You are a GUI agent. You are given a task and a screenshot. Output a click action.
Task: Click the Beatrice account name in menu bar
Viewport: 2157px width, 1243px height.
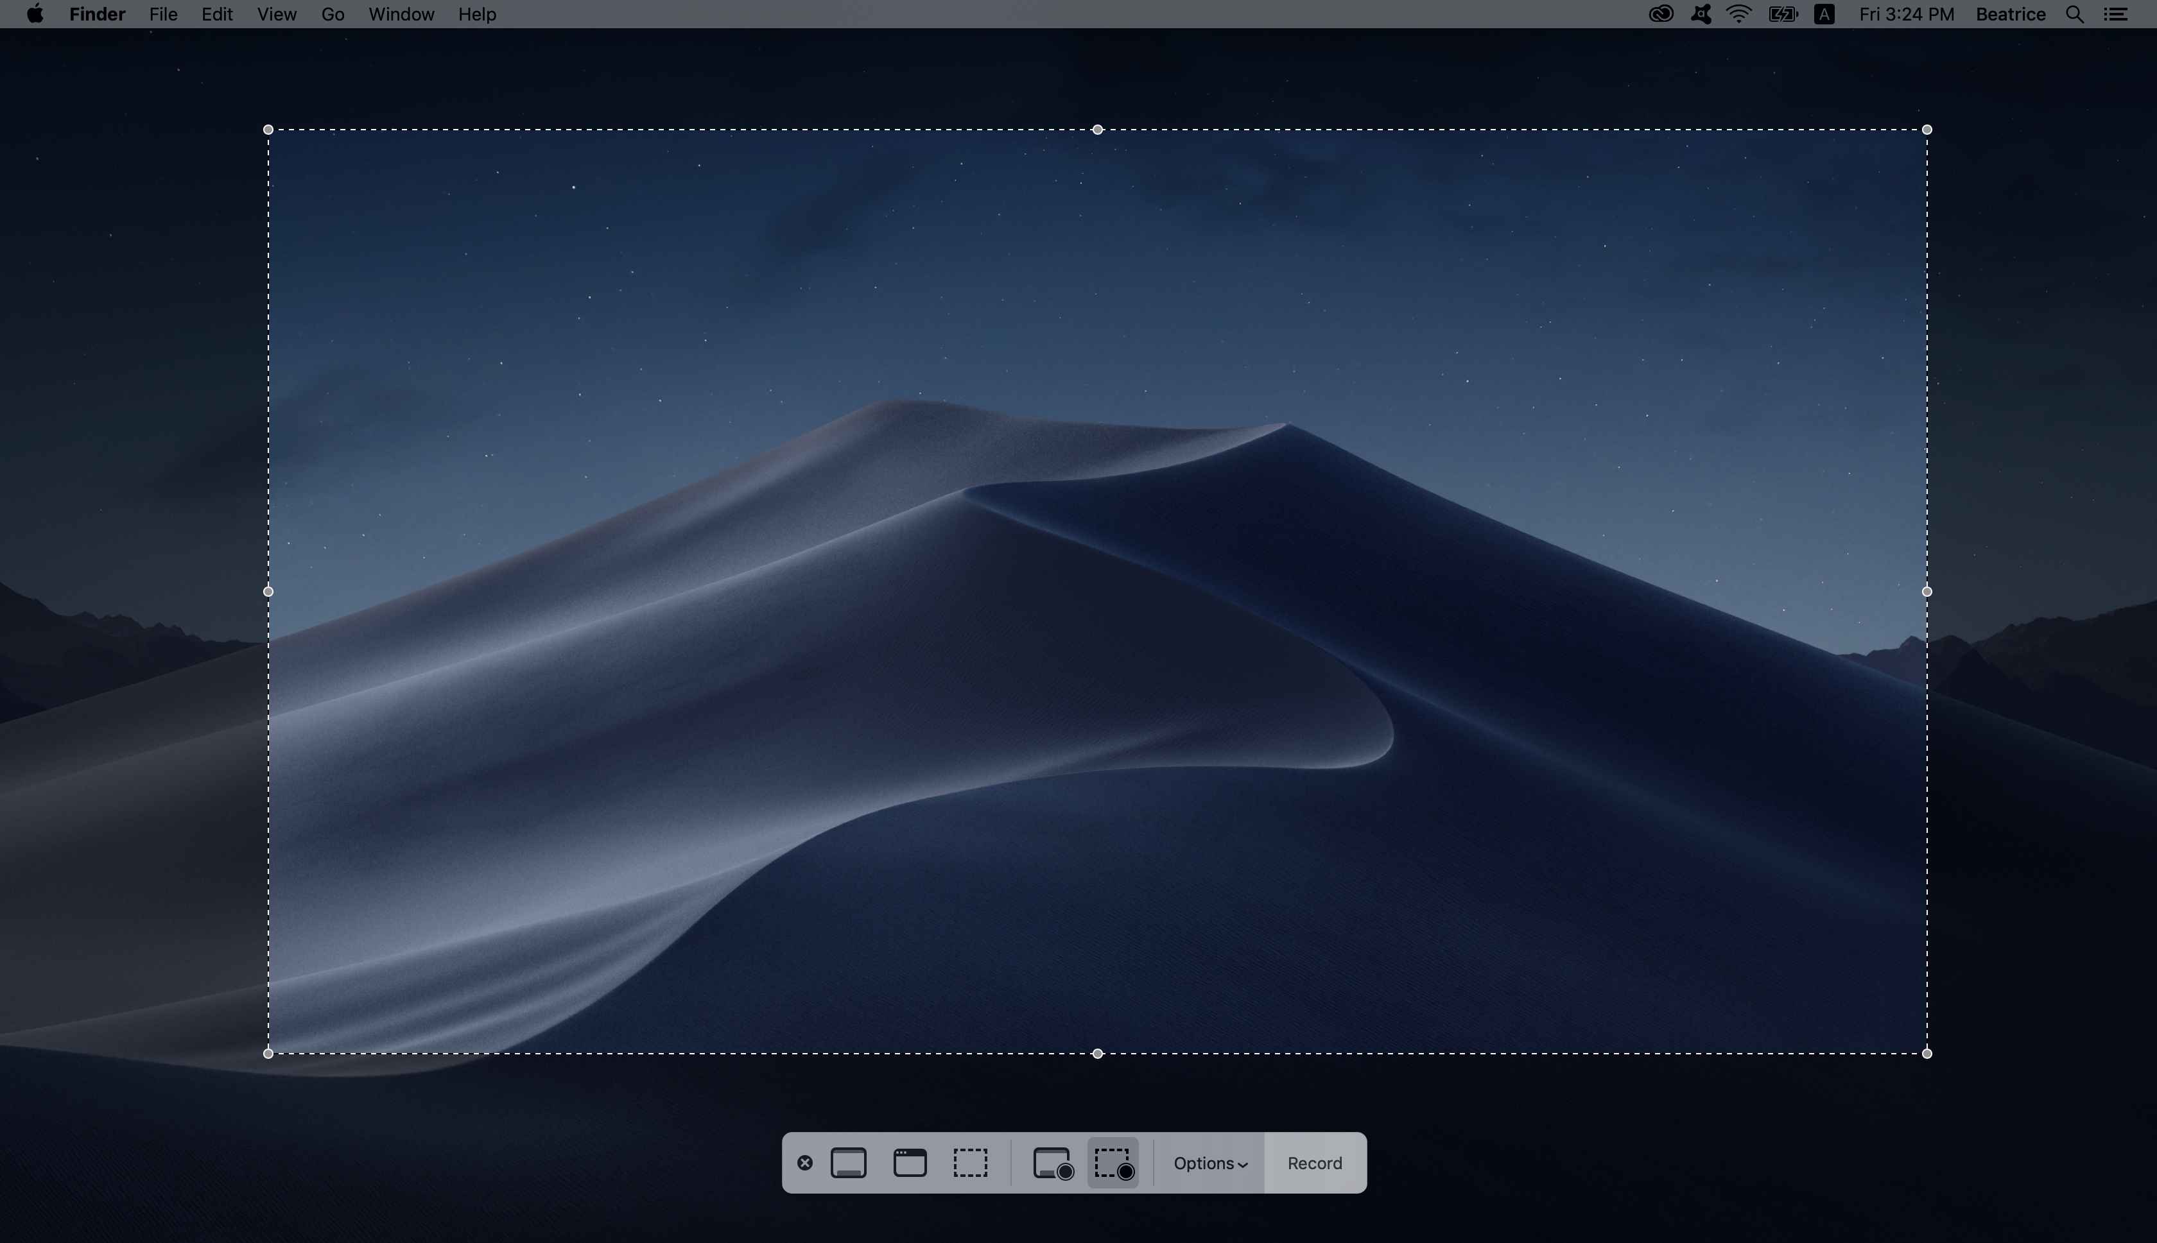[x=2011, y=13]
